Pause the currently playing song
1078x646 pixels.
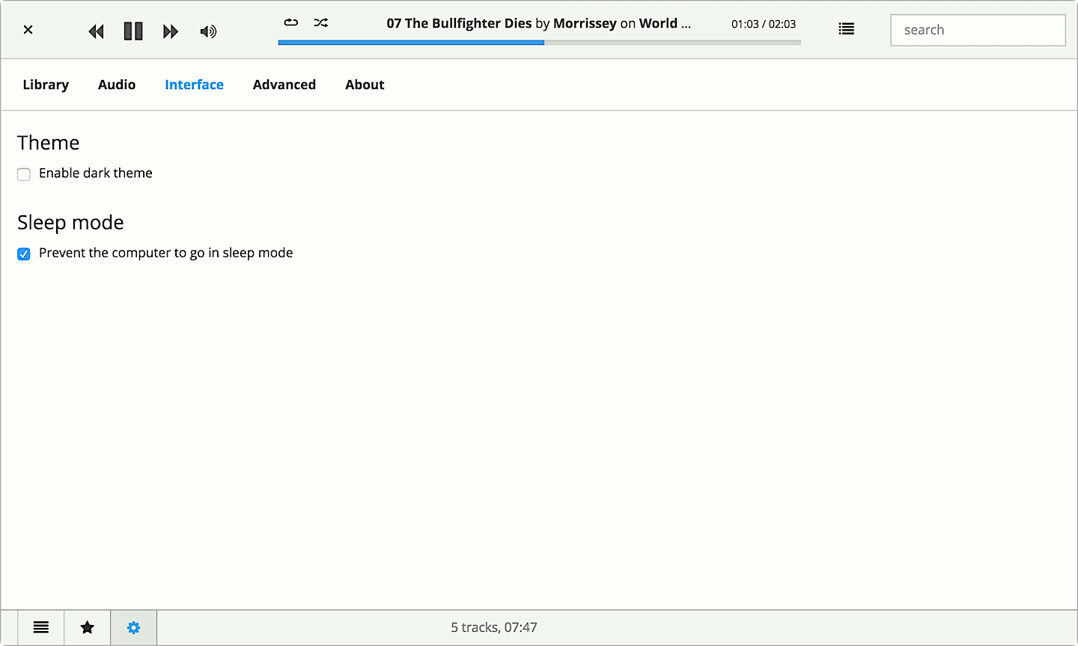click(x=133, y=31)
